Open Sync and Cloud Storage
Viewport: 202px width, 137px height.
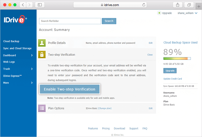(x=17, y=48)
